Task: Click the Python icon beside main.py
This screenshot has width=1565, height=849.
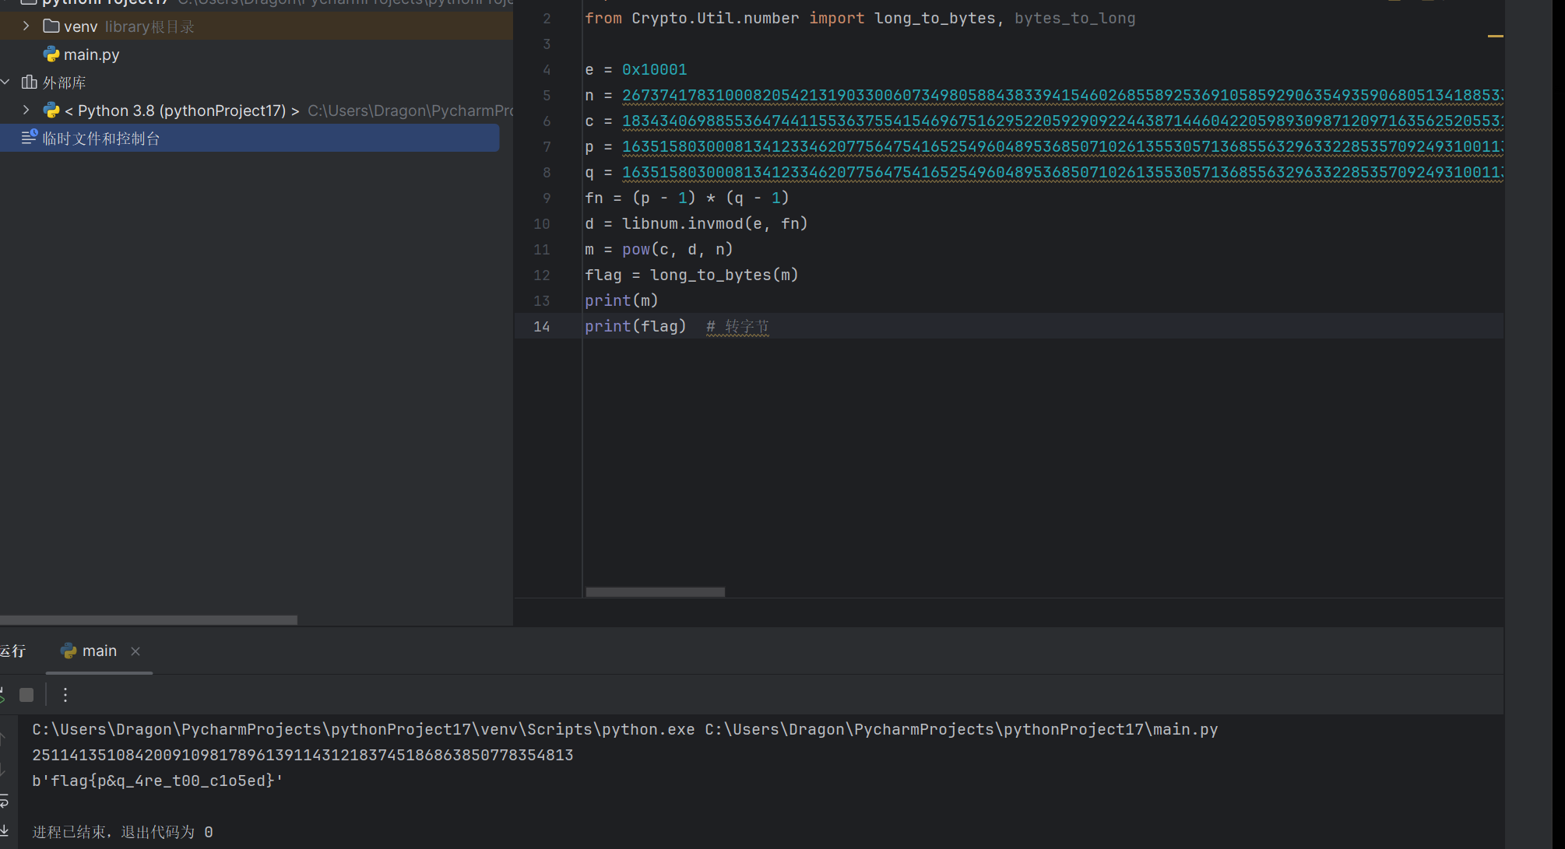Action: coord(51,54)
